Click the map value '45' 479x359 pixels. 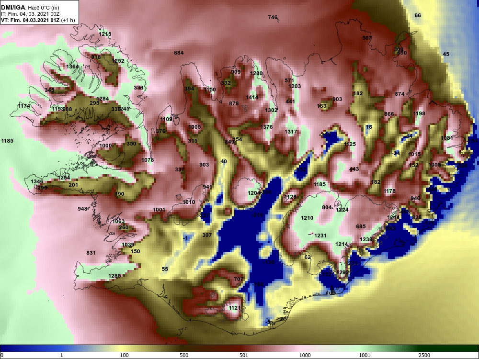tap(446, 54)
